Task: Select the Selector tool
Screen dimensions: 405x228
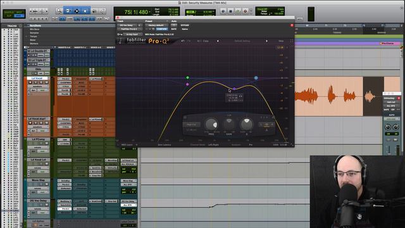Action: pyautogui.click(x=77, y=11)
